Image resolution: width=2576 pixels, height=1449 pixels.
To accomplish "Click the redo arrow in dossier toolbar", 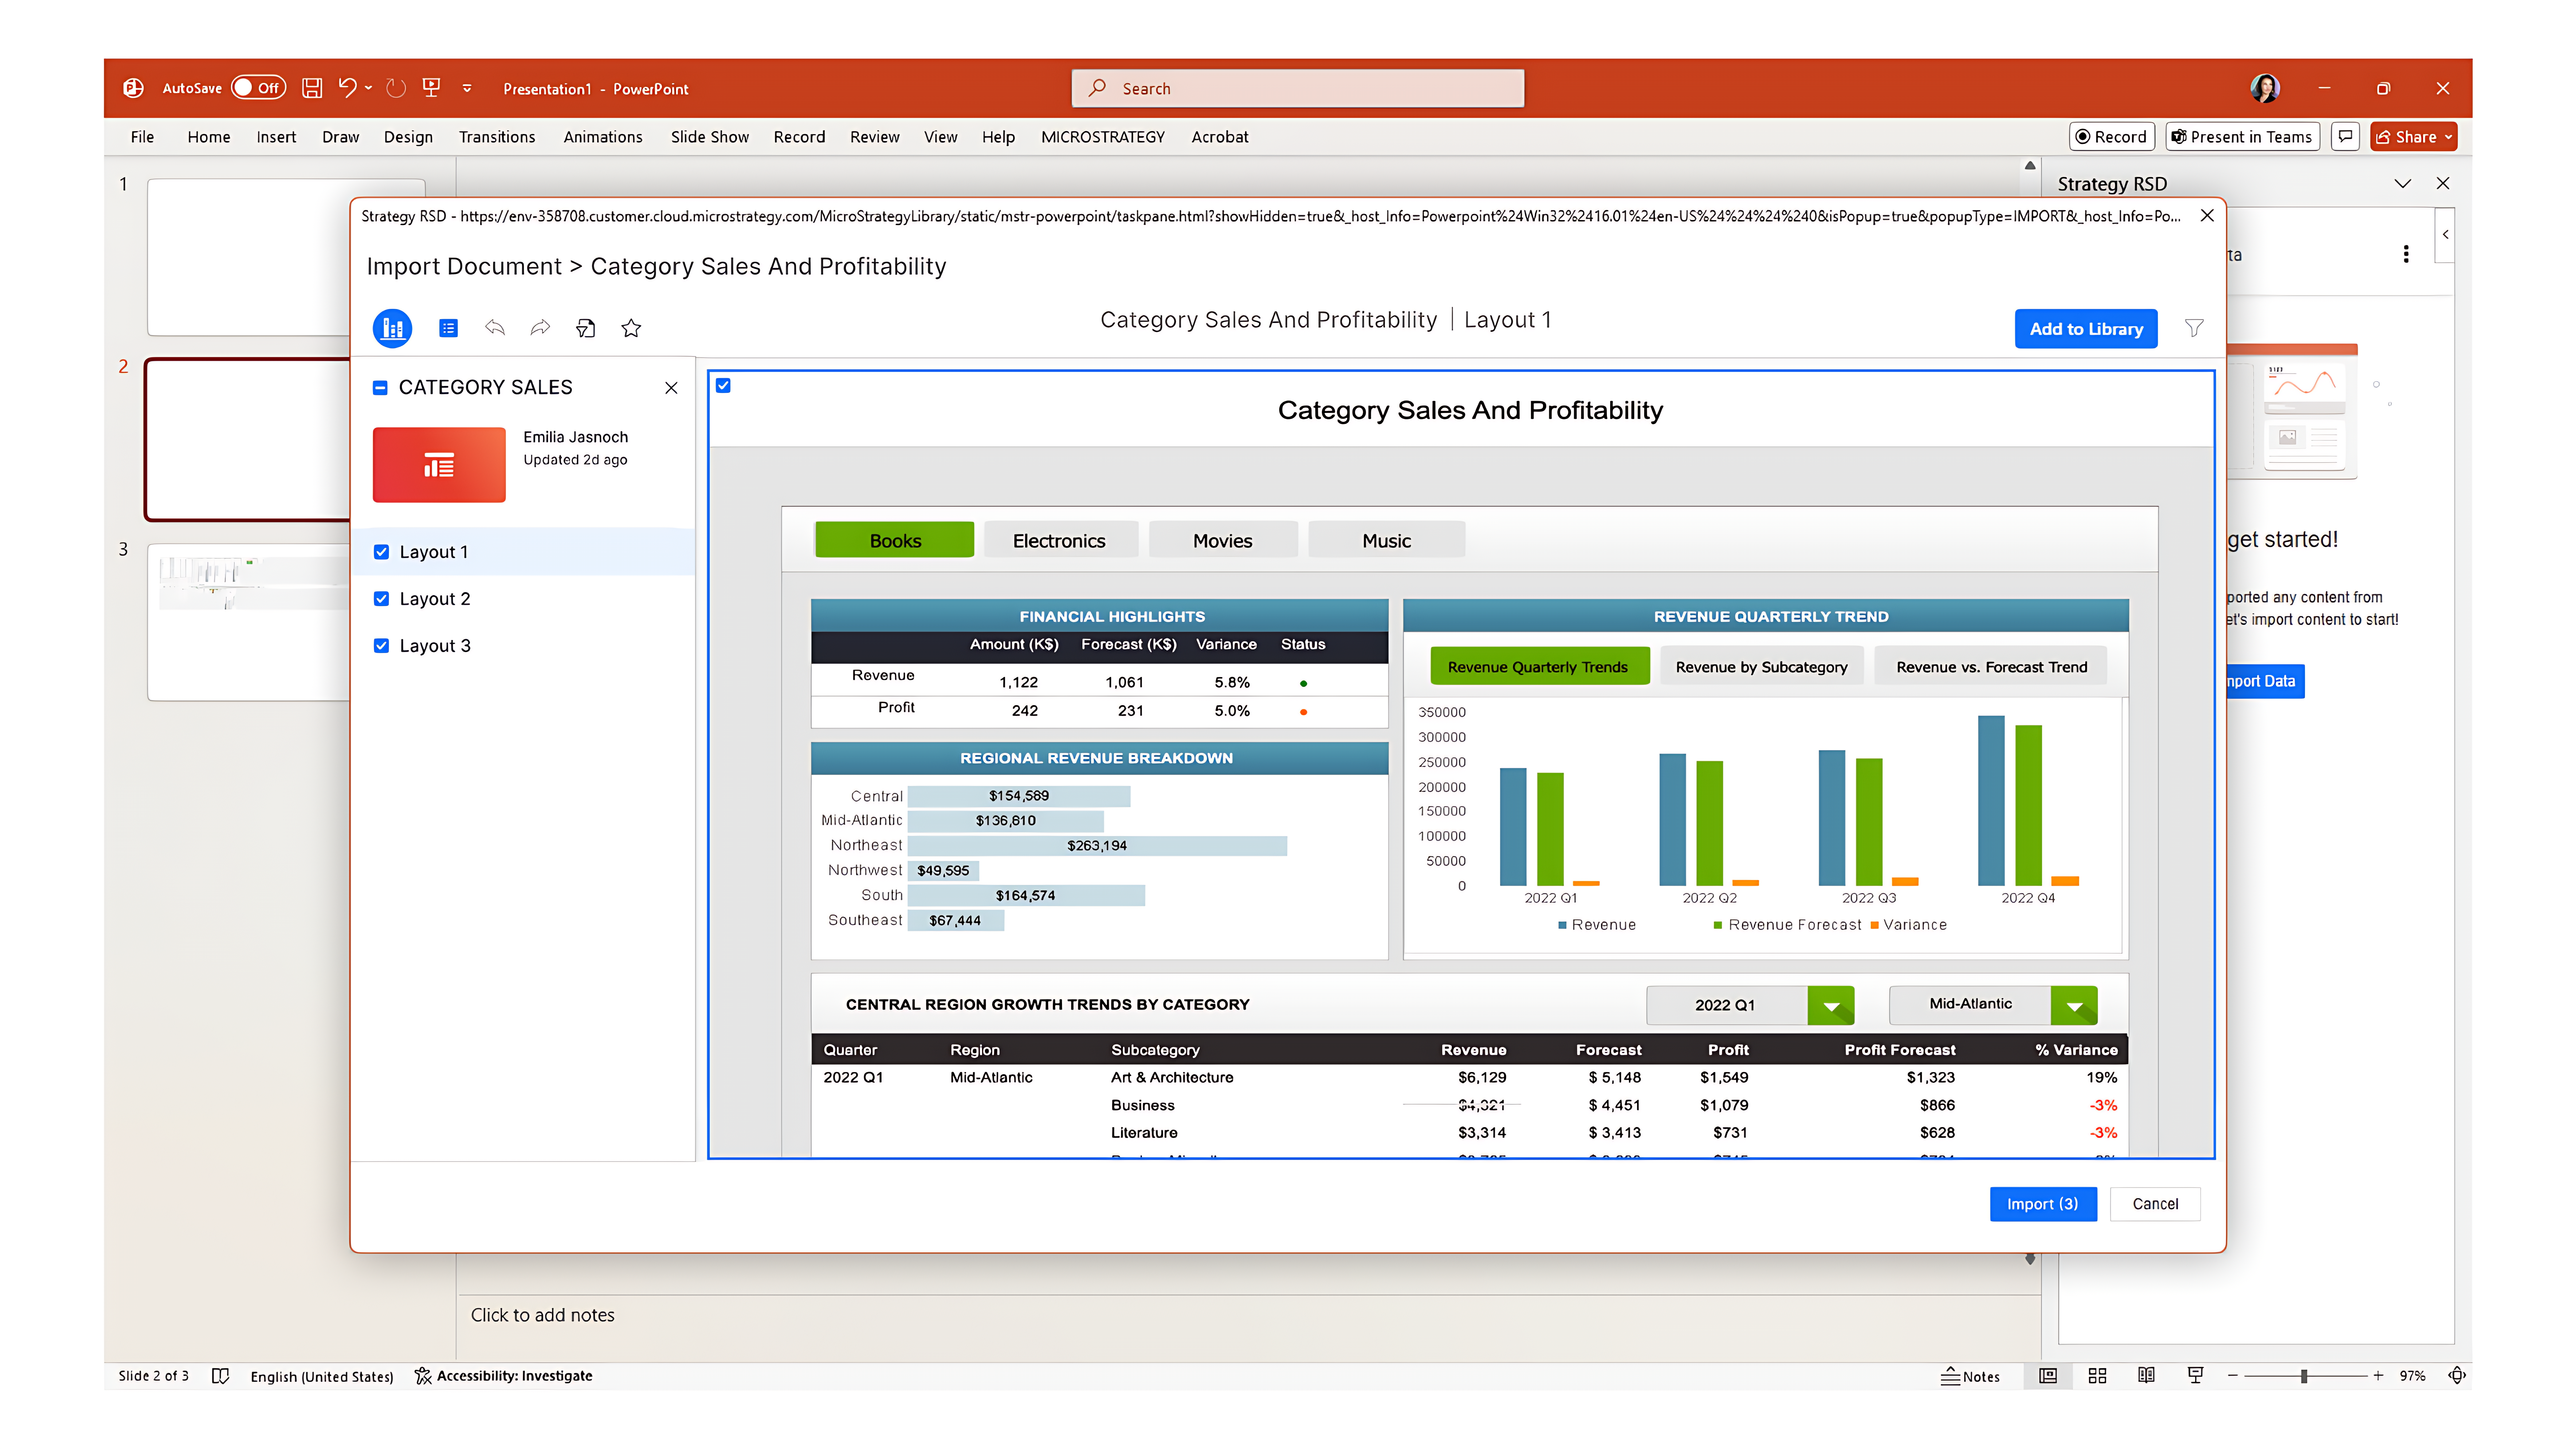I will 540,328.
